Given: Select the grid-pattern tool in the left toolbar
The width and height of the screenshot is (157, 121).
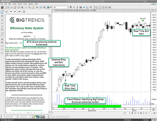Looking at the screenshot, I should pyautogui.click(x=2, y=42).
